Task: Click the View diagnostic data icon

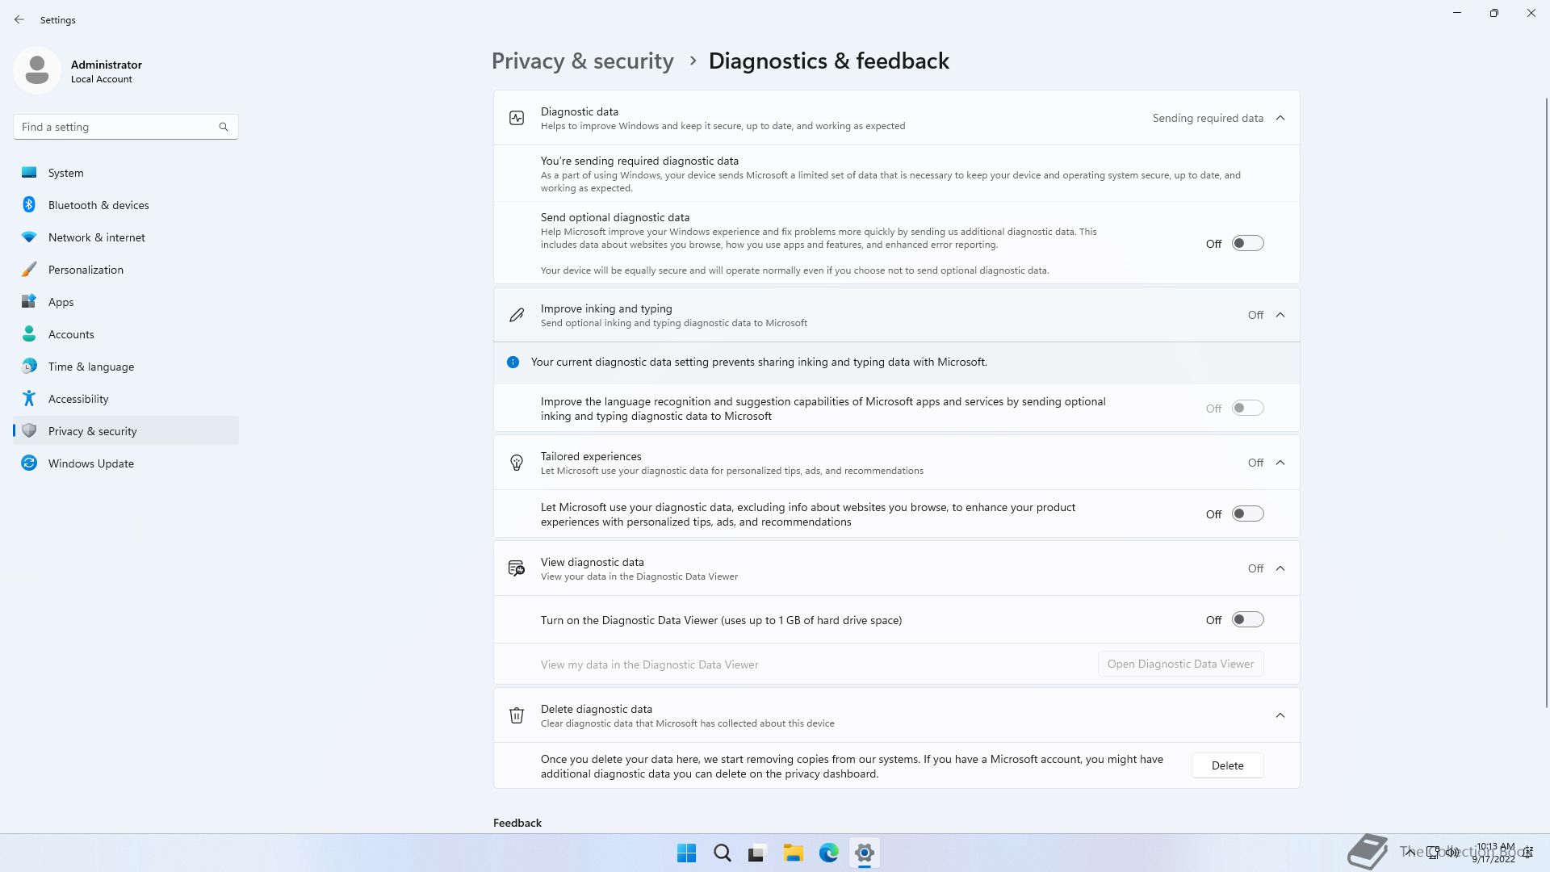Action: coord(517,569)
